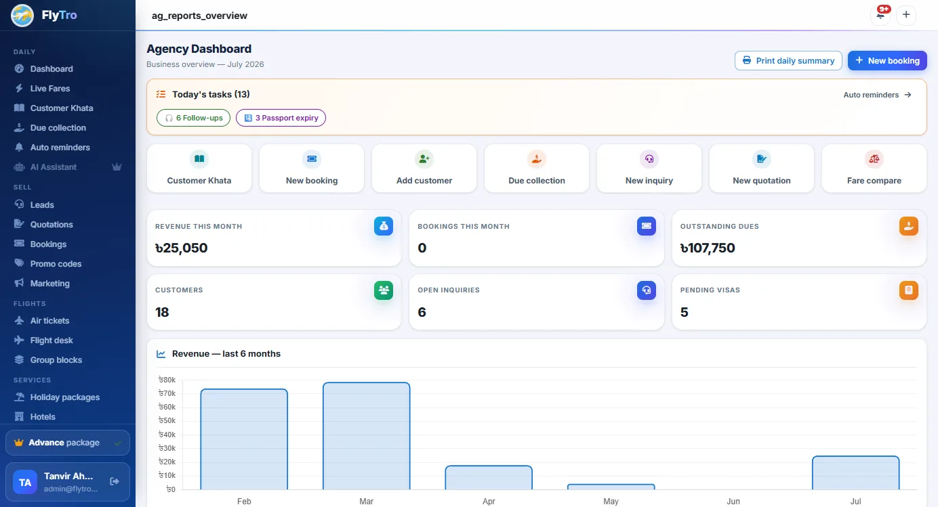938x507 pixels.
Task: Click the Jul revenue bar
Action: pos(855,473)
